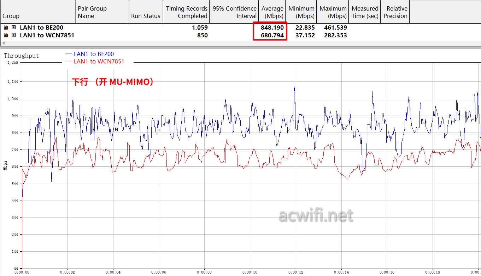Click the blue LAN1 to BE200 legend entry

[x=90, y=54]
